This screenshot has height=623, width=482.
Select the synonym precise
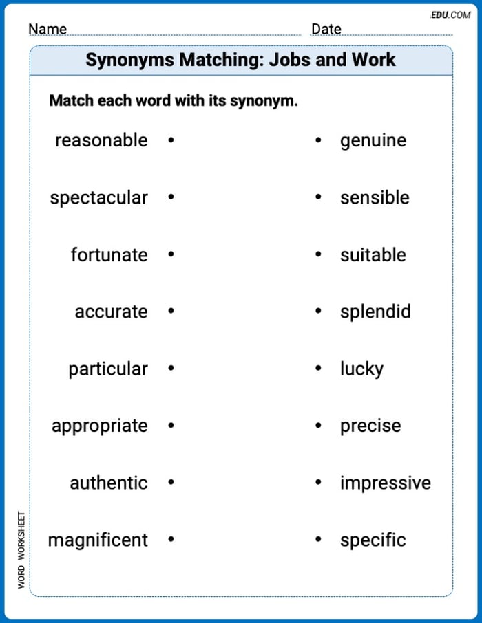370,426
